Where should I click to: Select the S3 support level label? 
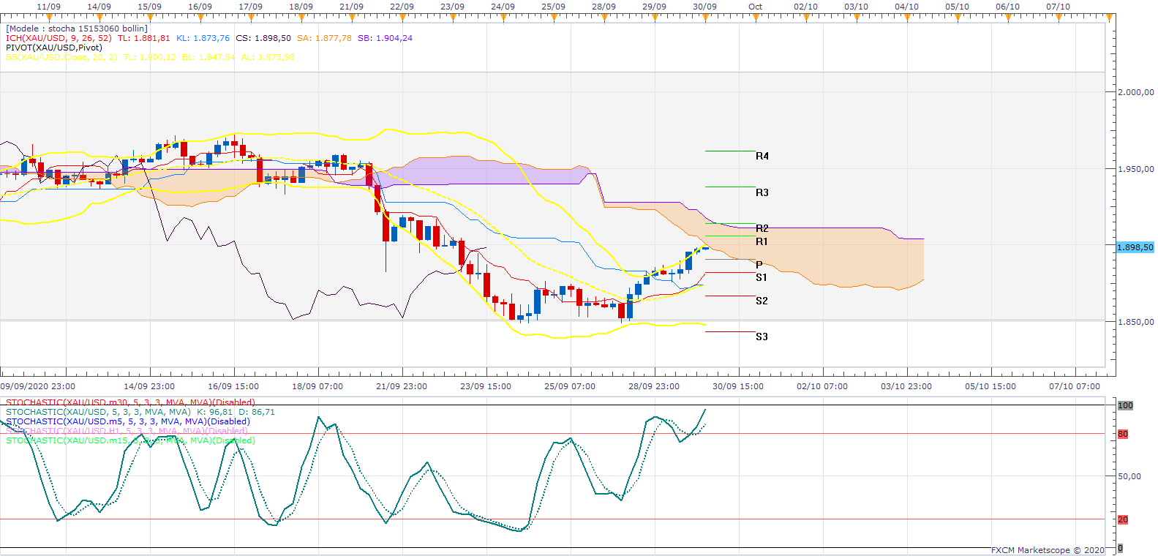pos(762,337)
